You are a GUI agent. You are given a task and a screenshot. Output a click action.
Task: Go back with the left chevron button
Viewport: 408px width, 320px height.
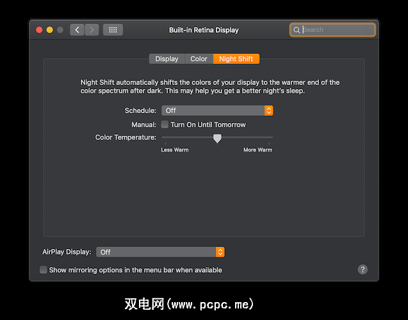pyautogui.click(x=77, y=30)
